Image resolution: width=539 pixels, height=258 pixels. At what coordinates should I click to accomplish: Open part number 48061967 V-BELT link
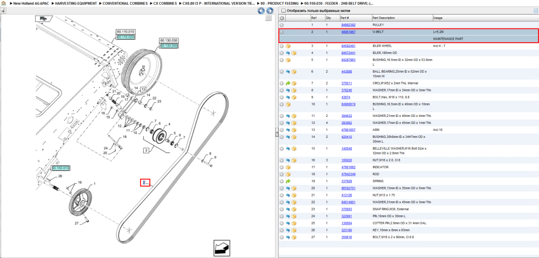coord(348,32)
